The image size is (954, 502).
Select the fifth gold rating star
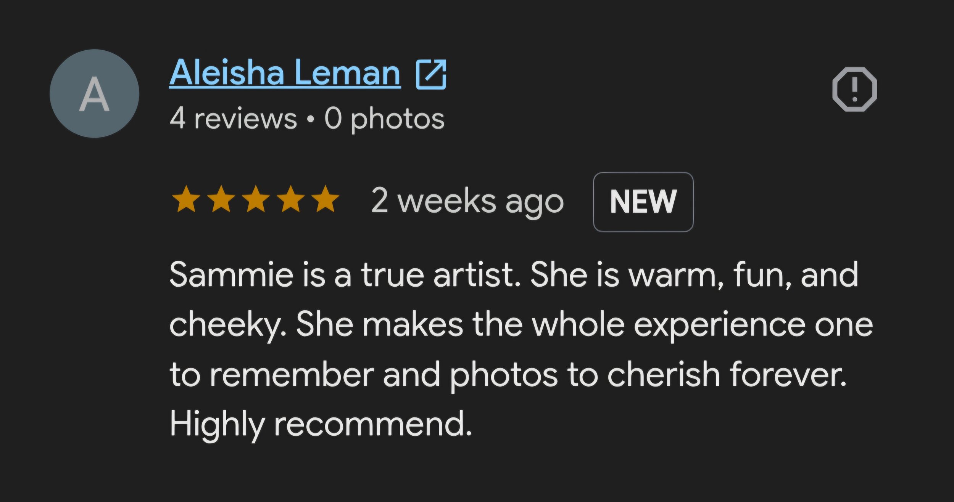[325, 199]
